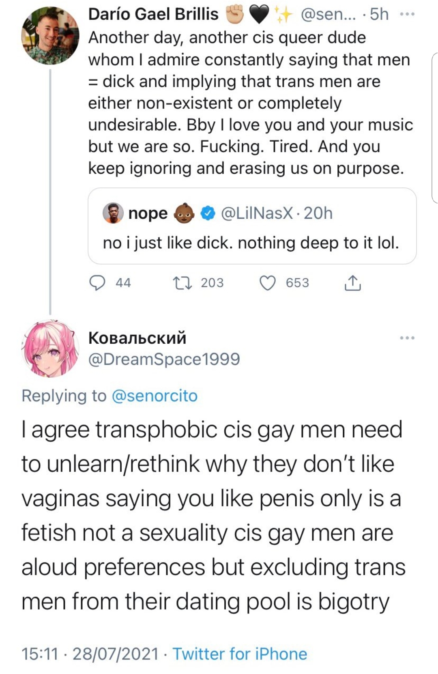Click the Twitter for iPhone source link
The image size is (438, 674).
240,654
